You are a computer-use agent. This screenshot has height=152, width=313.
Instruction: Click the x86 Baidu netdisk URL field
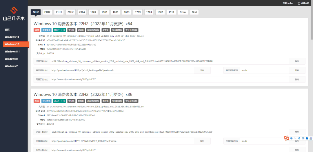tap(122, 141)
